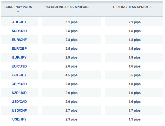Screen dimensions: 165x126
Task: Click the GBP/JPY currency pair
Action: 19,75
